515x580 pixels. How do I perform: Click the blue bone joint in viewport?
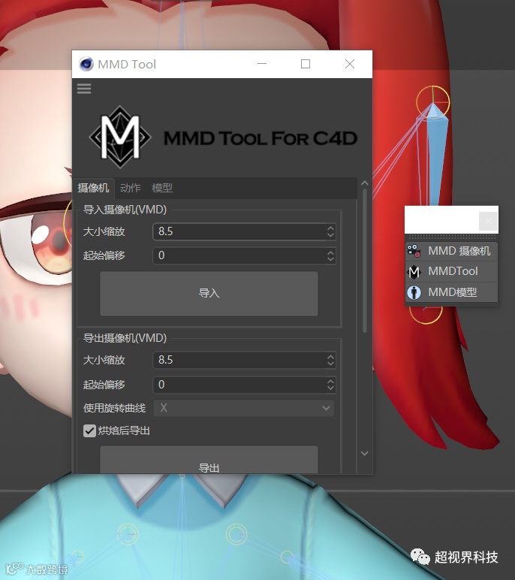pos(437,156)
